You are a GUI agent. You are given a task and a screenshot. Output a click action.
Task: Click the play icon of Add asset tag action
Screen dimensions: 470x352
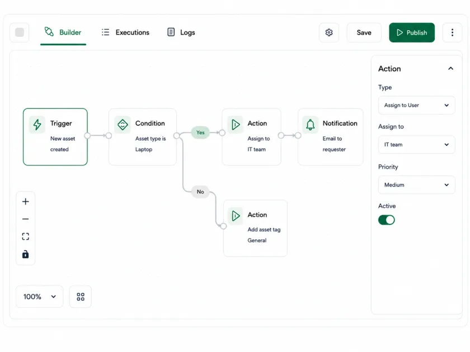coord(236,216)
